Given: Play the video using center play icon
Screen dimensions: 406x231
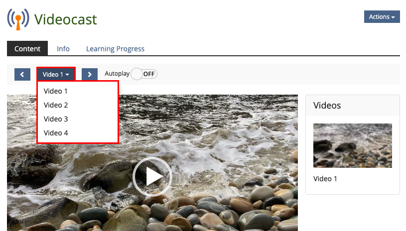Looking at the screenshot, I should (152, 176).
